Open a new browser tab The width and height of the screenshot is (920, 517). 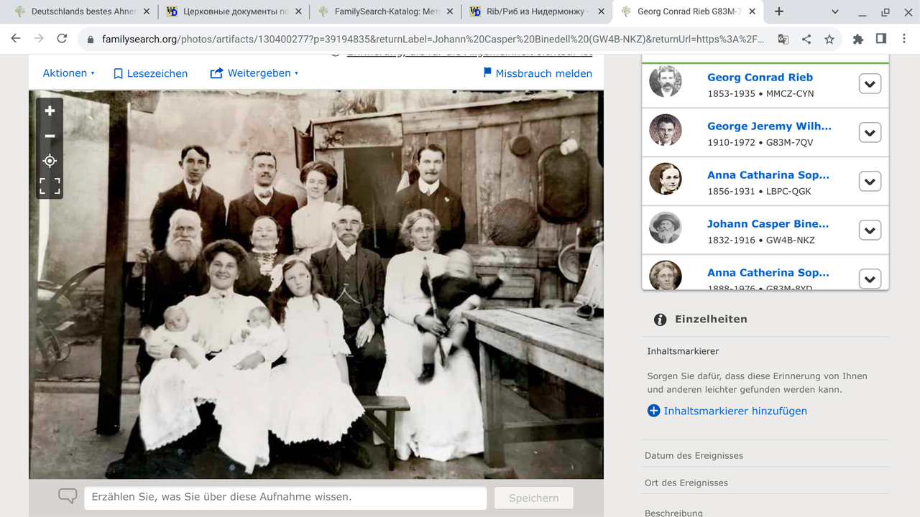[779, 11]
